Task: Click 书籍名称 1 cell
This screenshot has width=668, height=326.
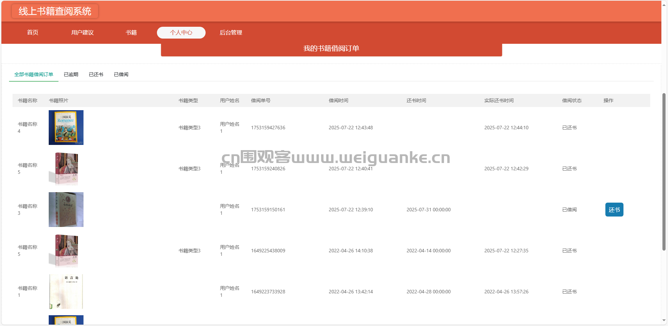Action: click(27, 292)
